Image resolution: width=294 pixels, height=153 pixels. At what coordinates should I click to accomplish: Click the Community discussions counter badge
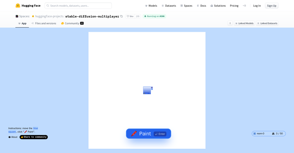coord(82,23)
